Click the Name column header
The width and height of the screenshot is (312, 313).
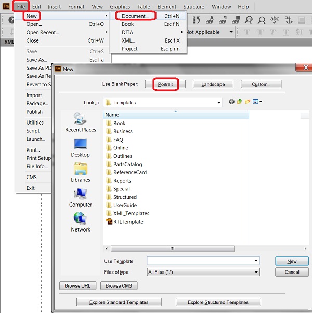pos(176,115)
